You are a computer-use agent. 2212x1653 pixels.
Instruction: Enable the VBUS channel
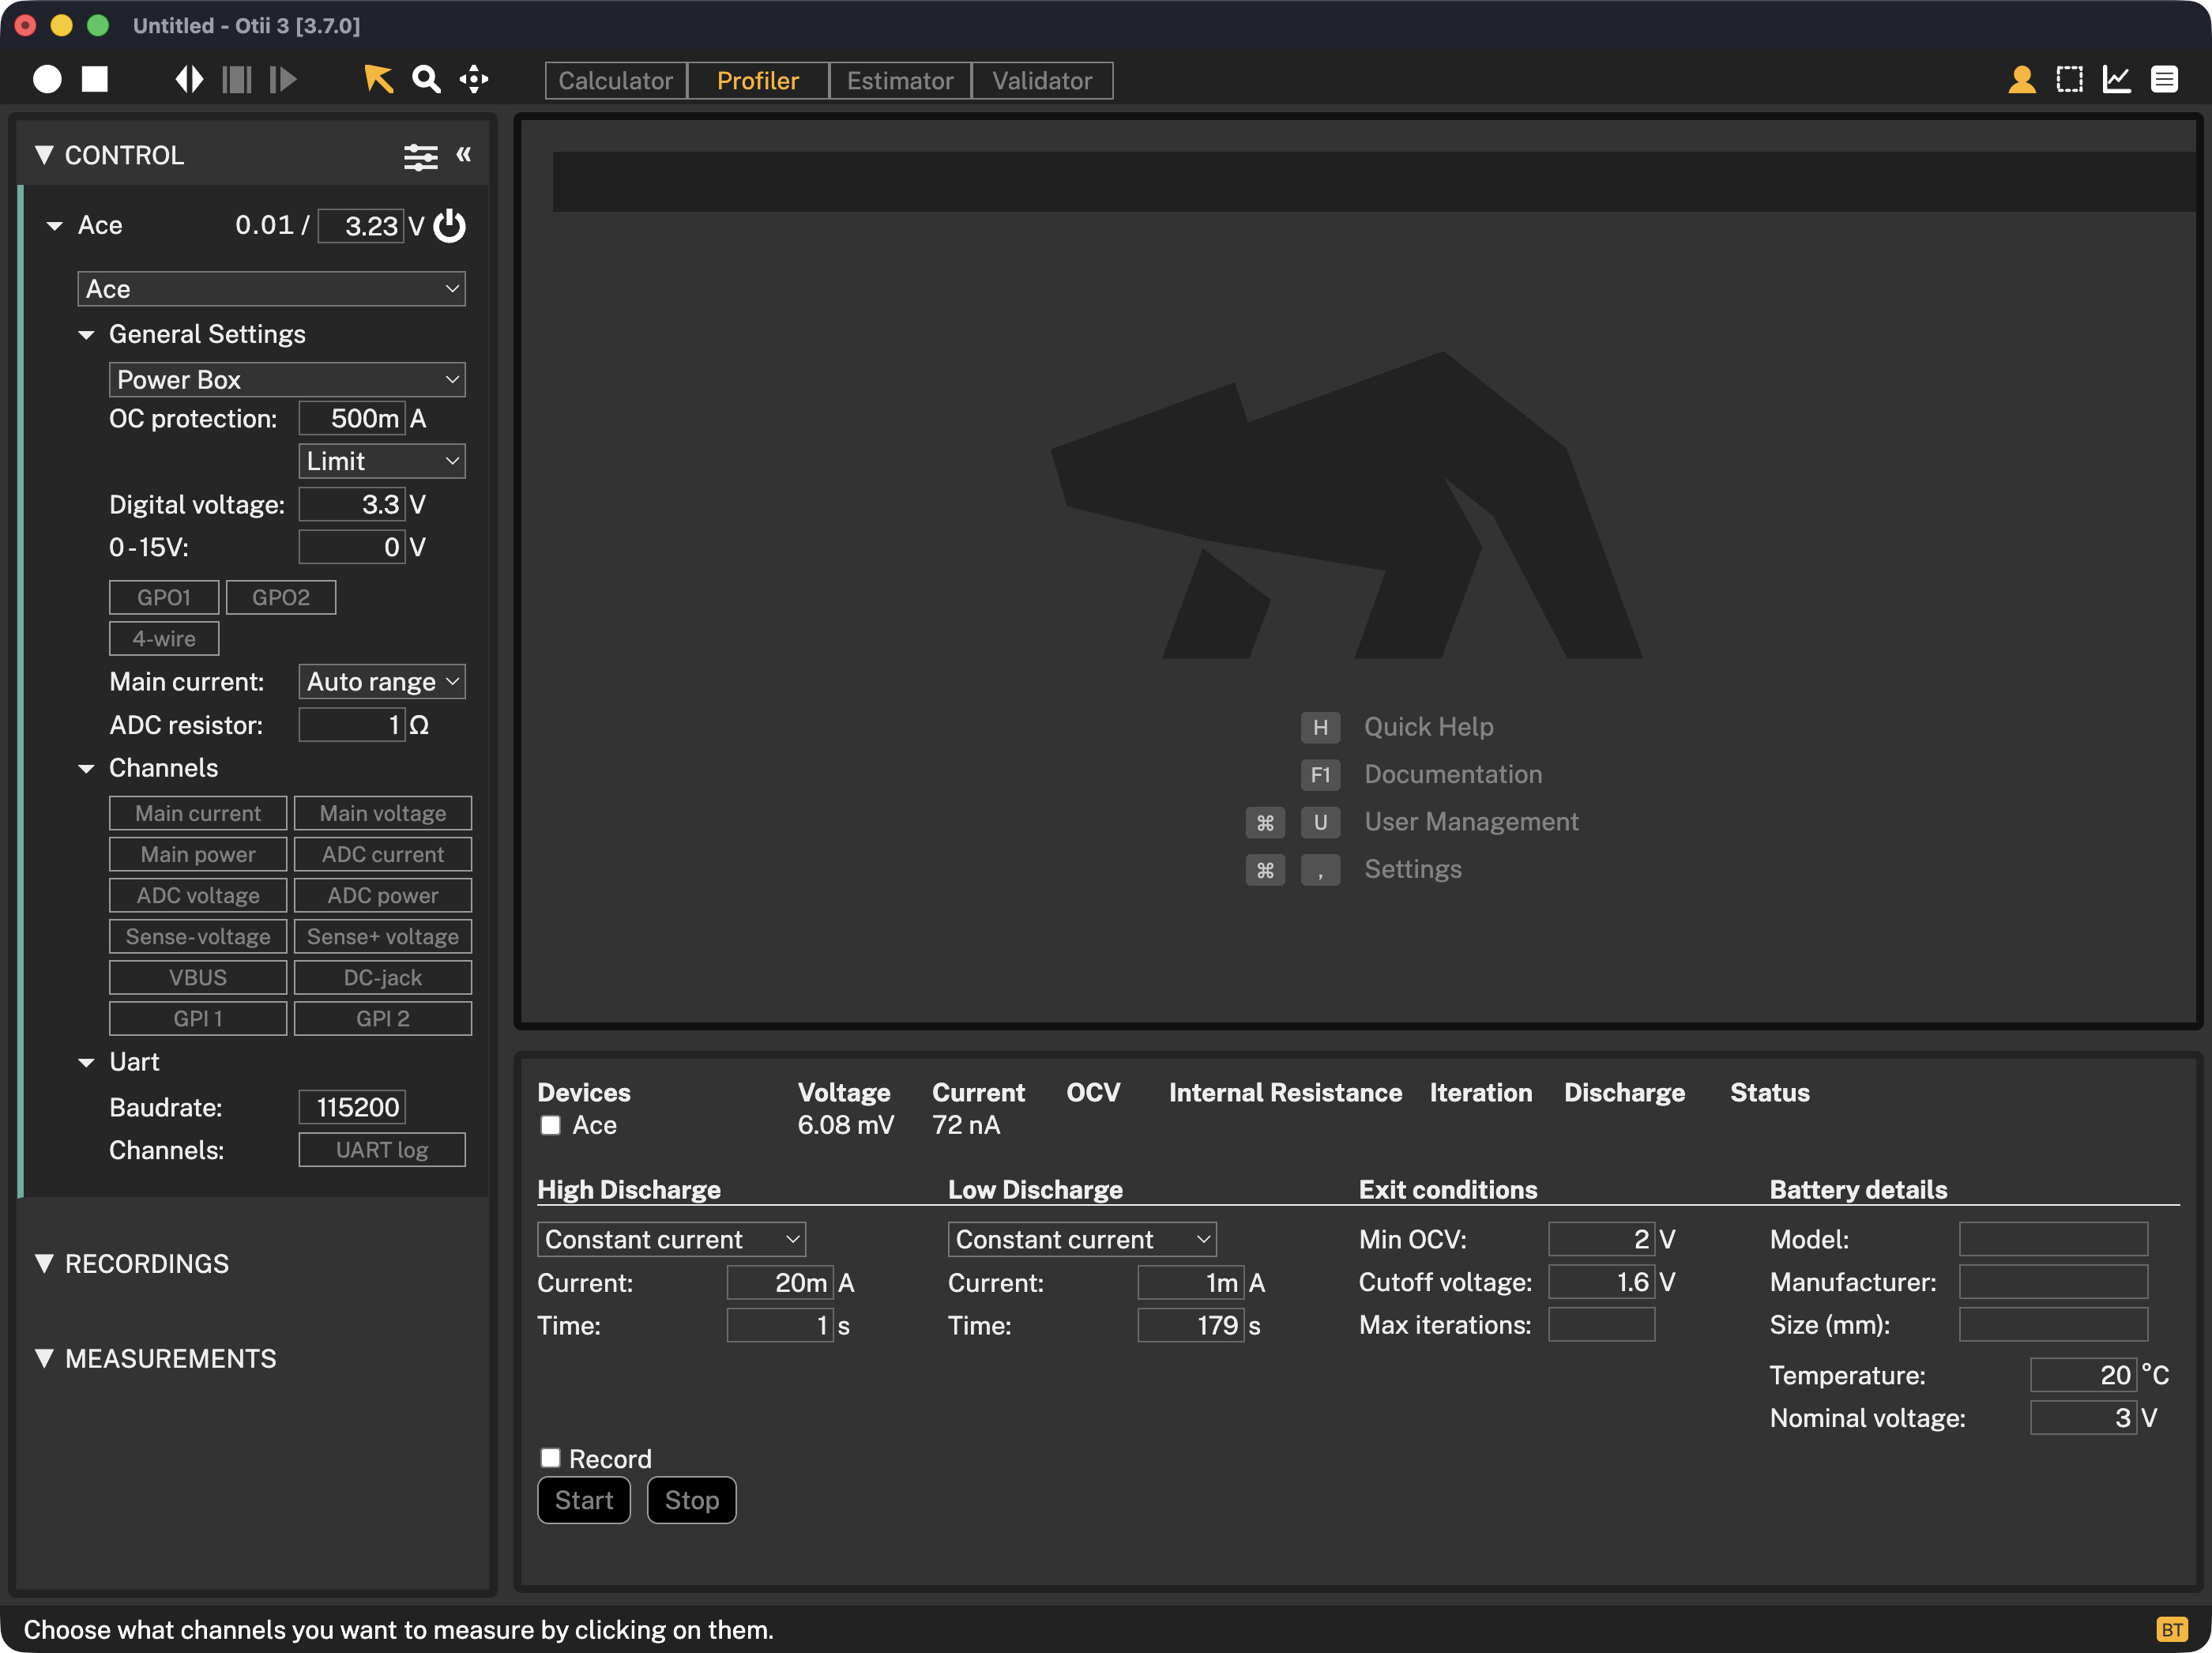pyautogui.click(x=198, y=977)
